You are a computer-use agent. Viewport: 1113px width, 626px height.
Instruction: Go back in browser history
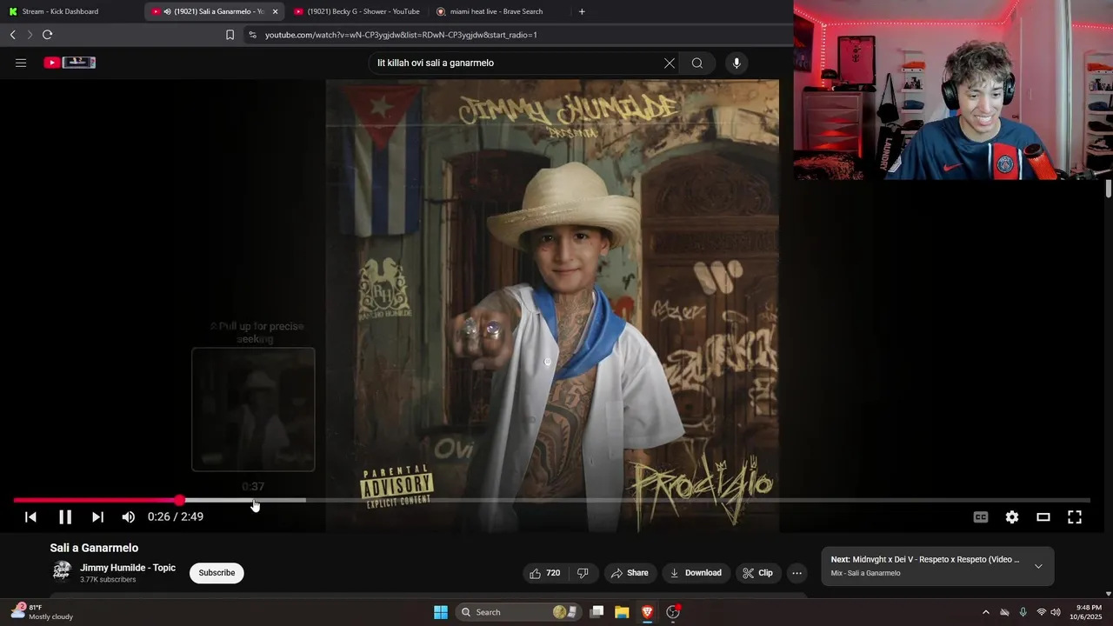(12, 35)
